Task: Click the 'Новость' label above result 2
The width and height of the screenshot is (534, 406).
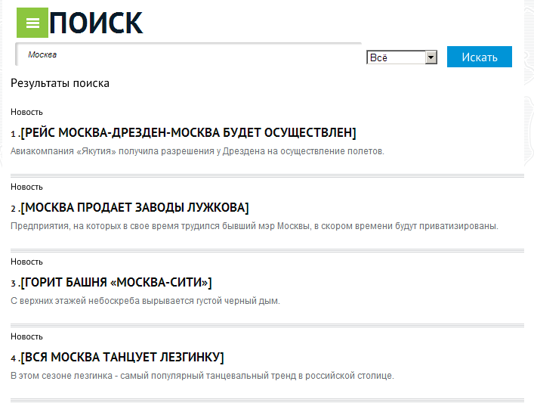Action: tap(26, 188)
